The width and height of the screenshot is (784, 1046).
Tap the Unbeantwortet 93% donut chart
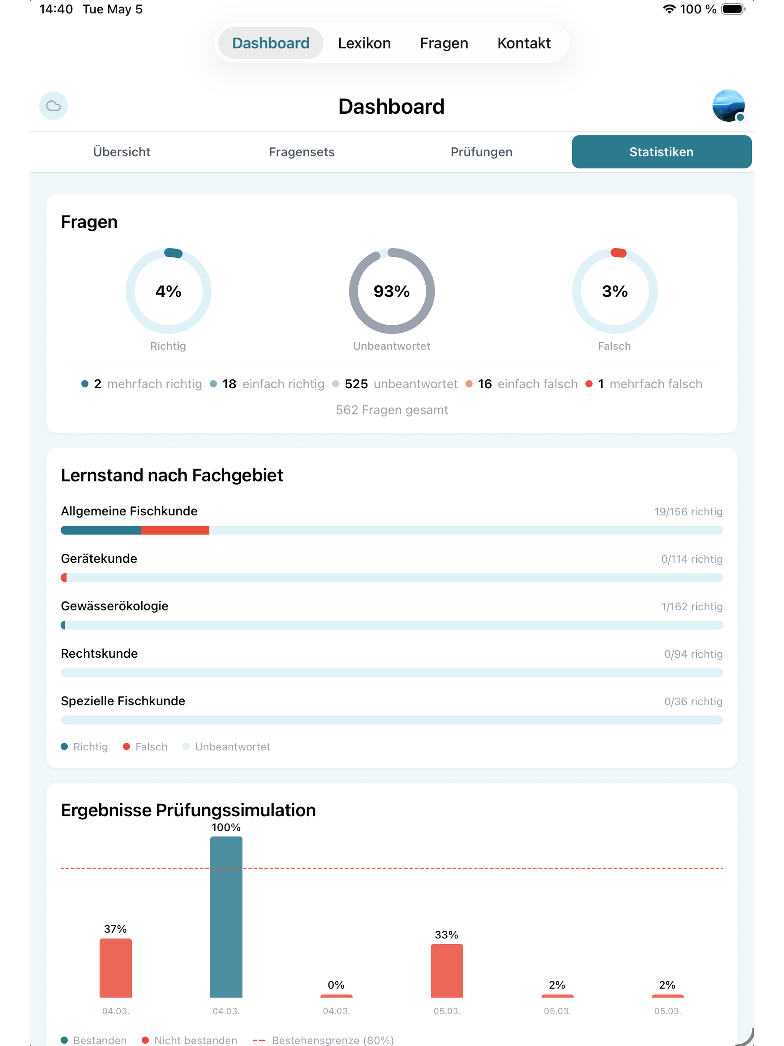click(x=392, y=291)
